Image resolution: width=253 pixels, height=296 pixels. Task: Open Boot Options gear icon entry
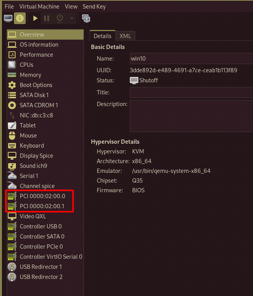pyautogui.click(x=12, y=85)
